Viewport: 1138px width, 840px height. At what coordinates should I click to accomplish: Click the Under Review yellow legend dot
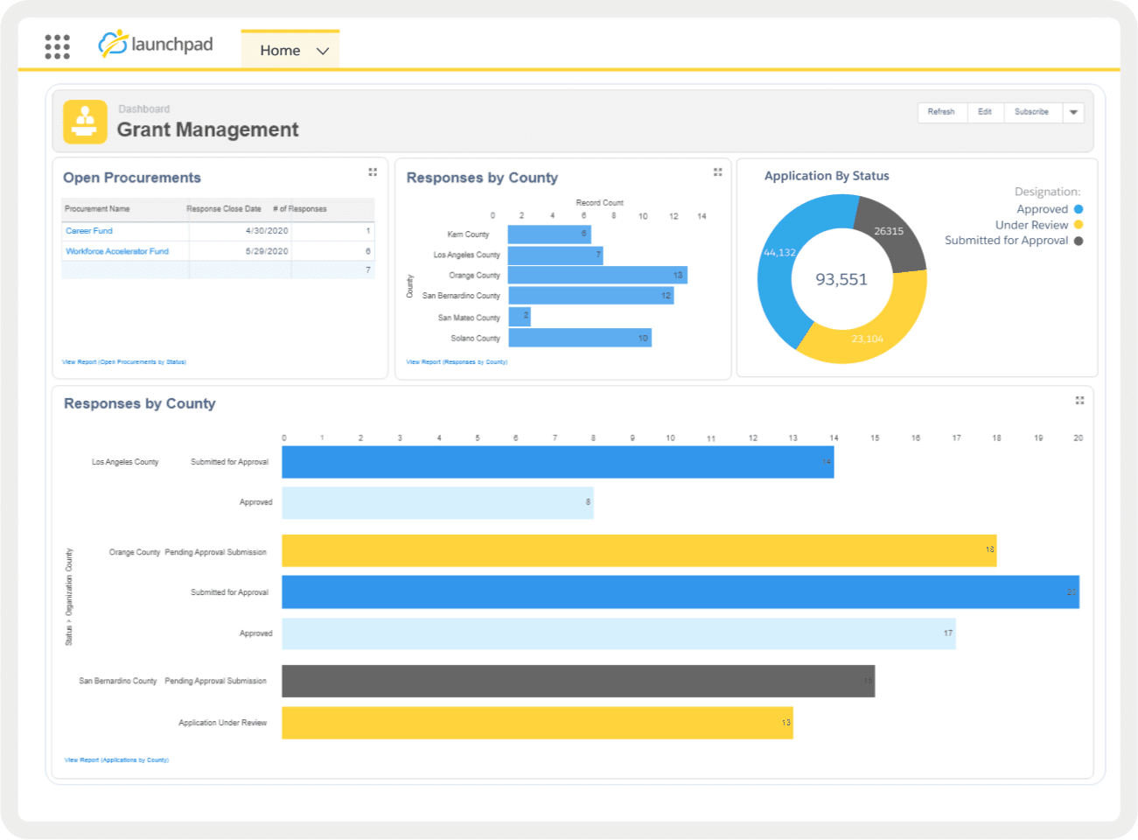tap(1079, 225)
